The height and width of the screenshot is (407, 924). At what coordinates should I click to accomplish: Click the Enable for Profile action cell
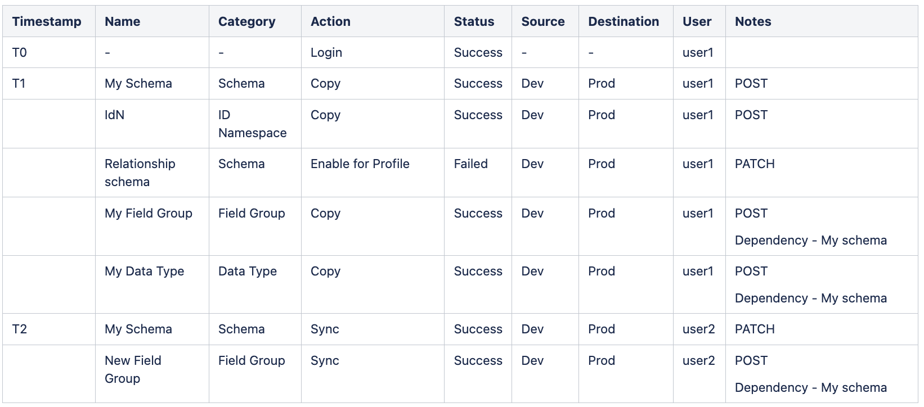point(360,164)
